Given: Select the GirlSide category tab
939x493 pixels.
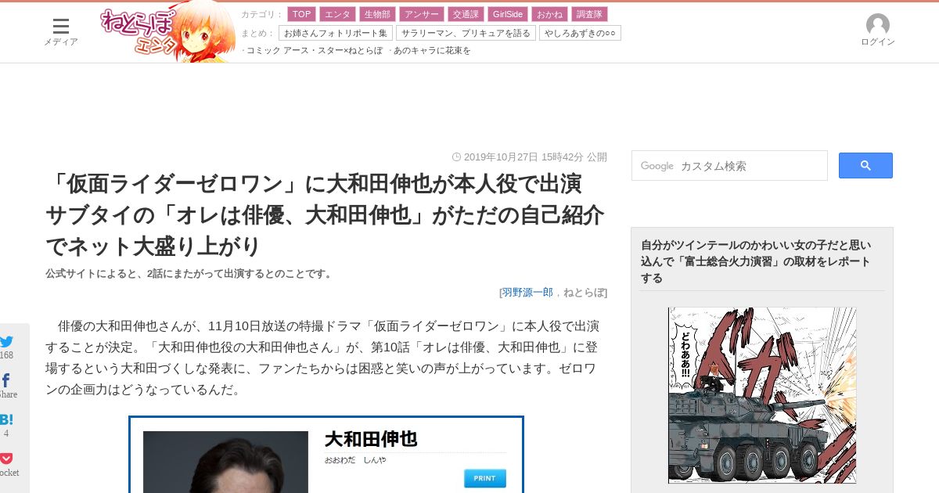Looking at the screenshot, I should [x=508, y=14].
